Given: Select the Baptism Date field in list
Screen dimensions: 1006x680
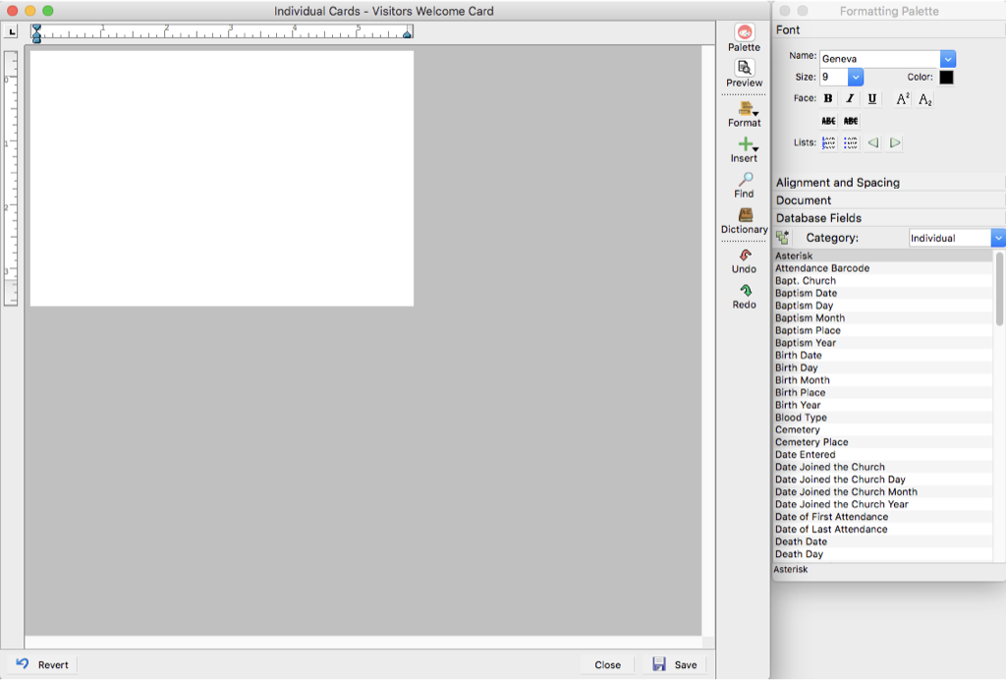Looking at the screenshot, I should tap(806, 294).
